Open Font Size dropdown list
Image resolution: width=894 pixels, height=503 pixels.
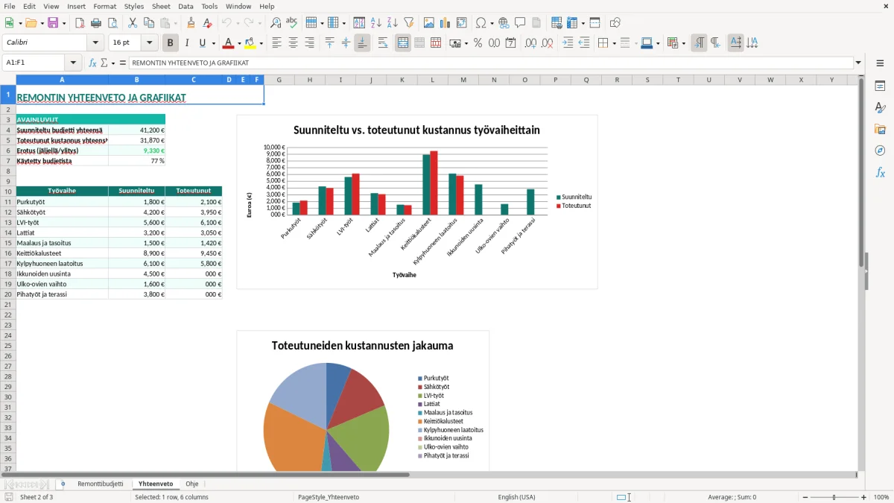tap(150, 43)
